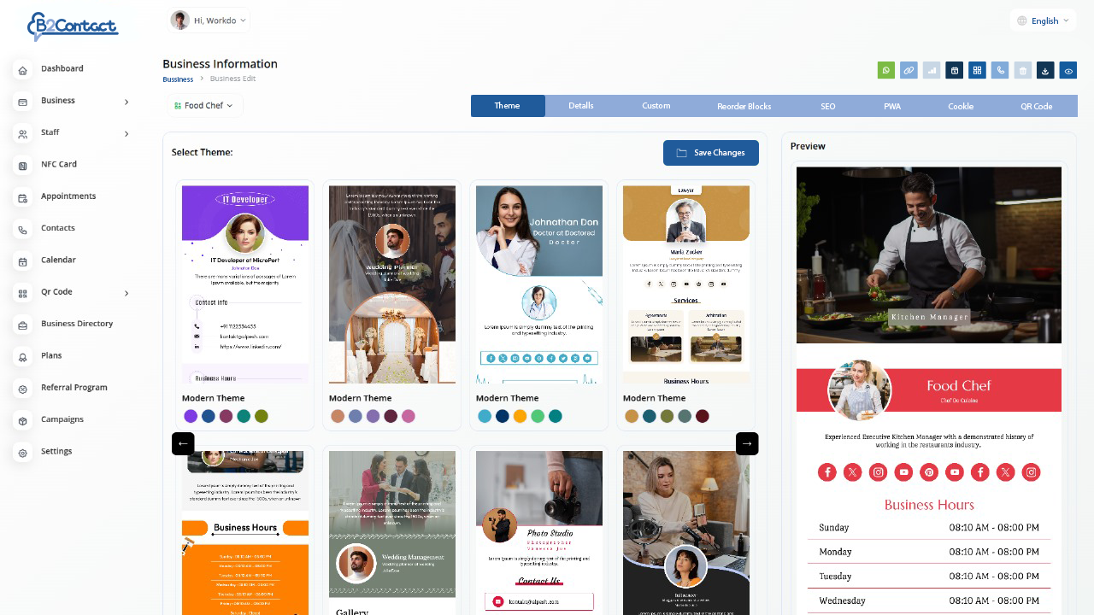Click the Pinterest icon in the preview
The width and height of the screenshot is (1094, 615).
click(929, 471)
